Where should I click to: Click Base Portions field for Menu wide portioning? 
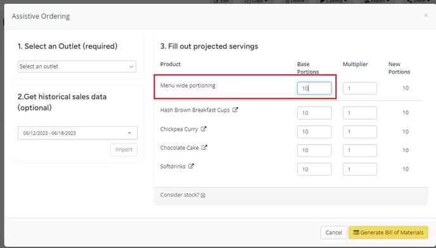pos(314,88)
